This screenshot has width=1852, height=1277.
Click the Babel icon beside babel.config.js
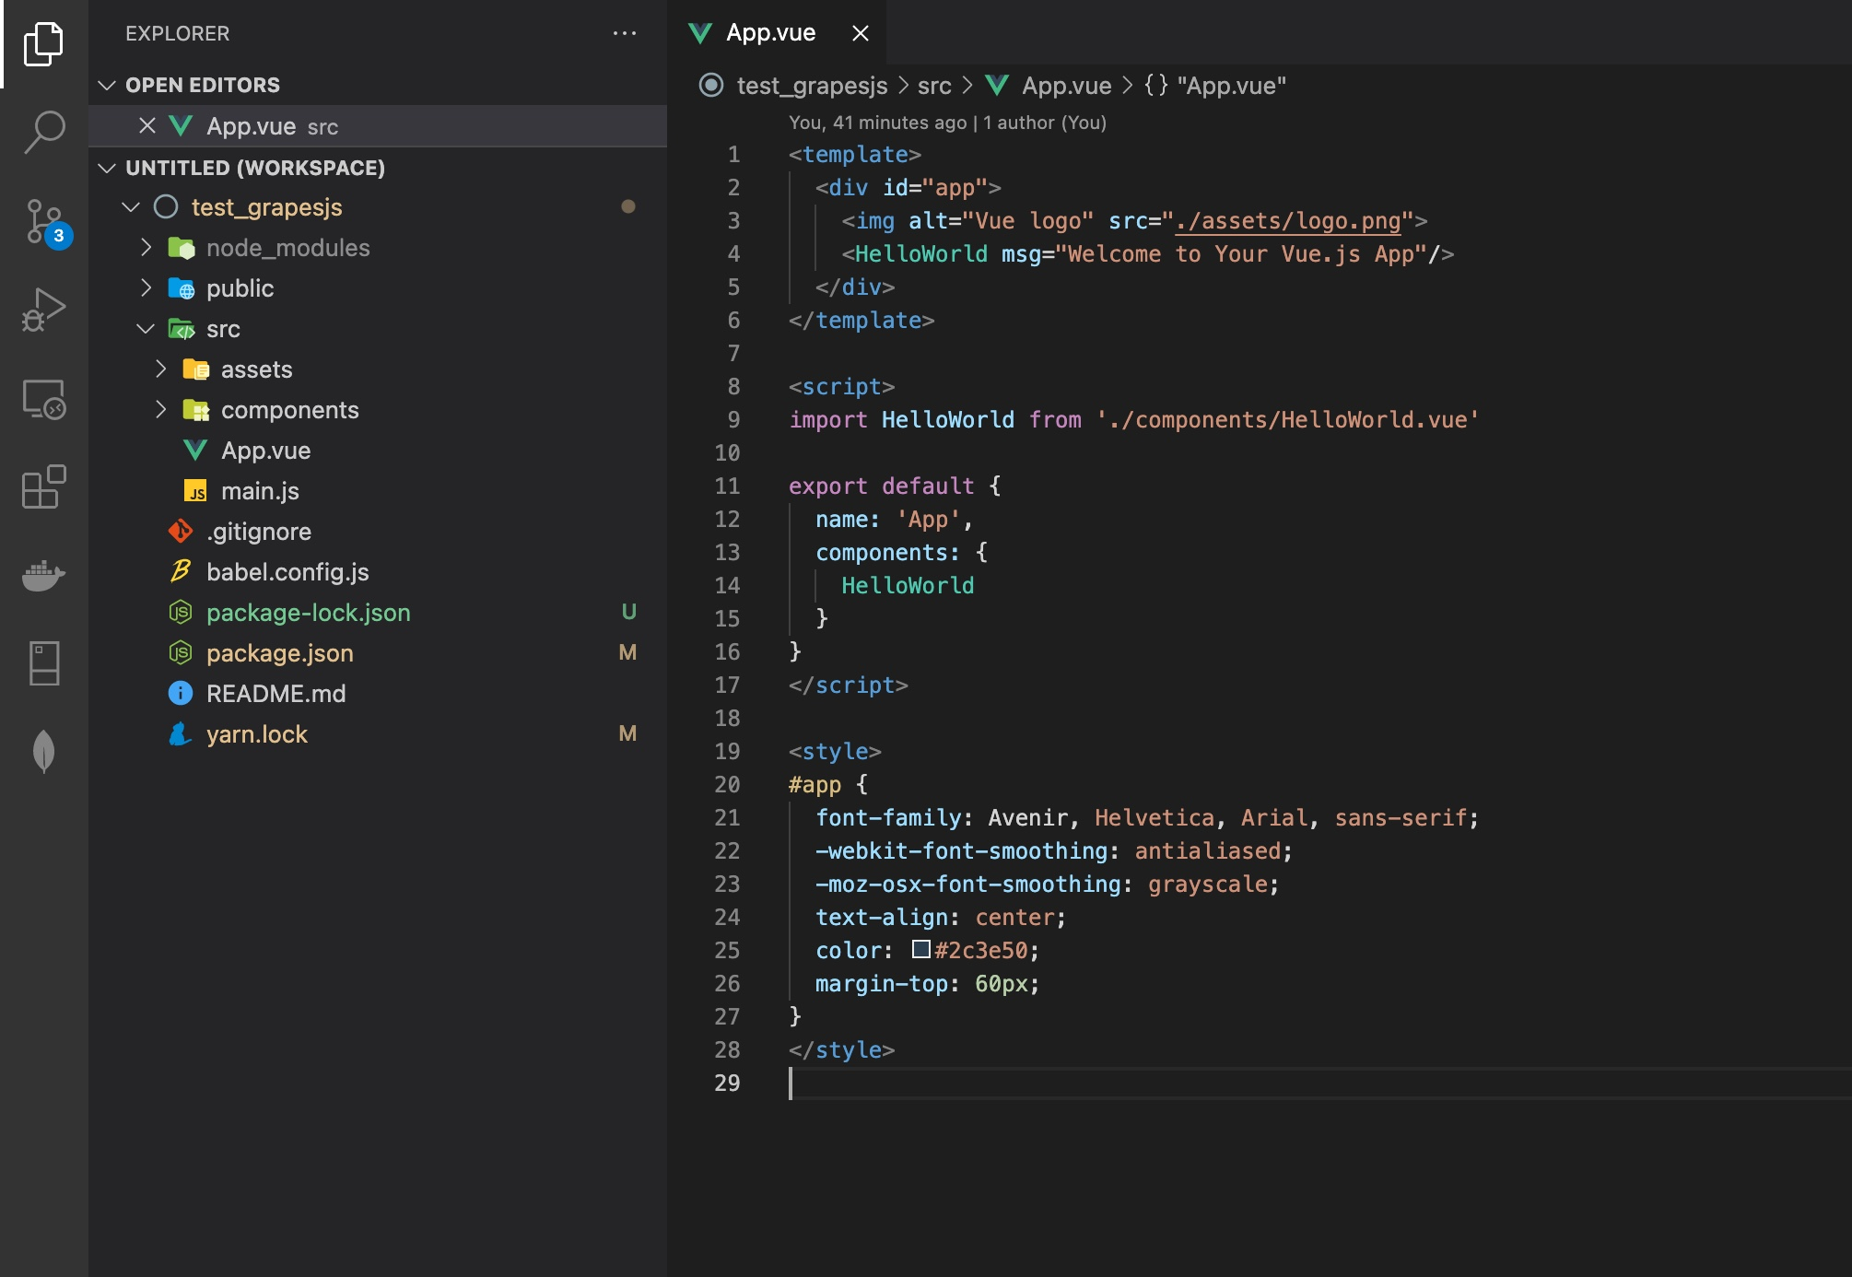[x=181, y=572]
